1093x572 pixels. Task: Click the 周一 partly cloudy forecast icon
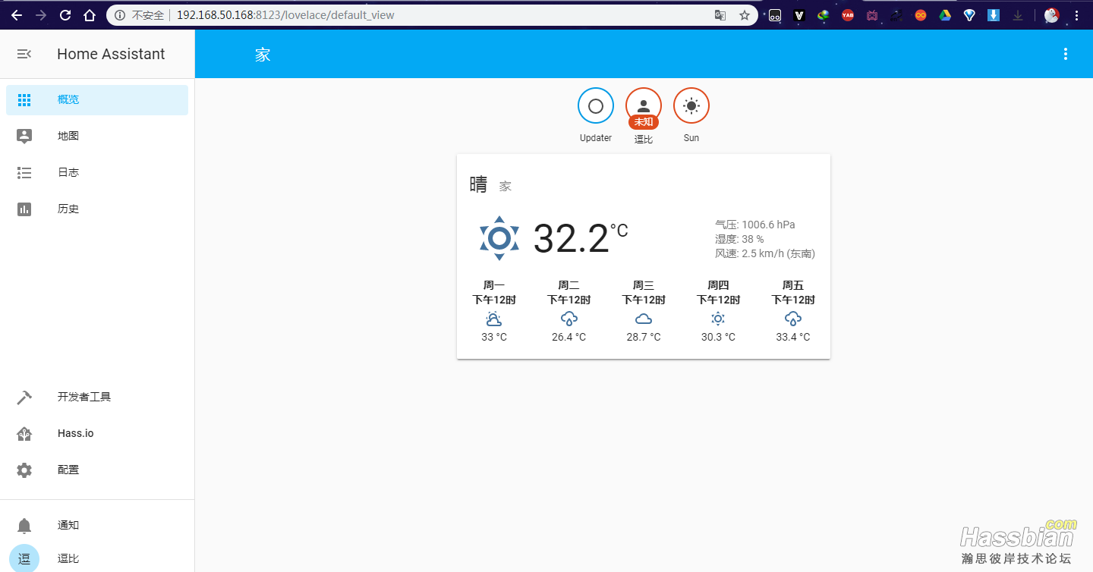tap(494, 319)
